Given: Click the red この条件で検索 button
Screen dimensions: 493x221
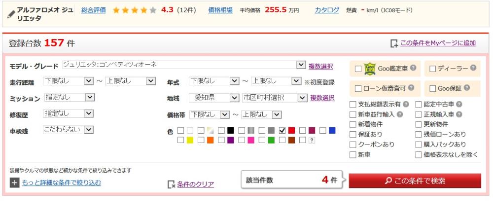Looking at the screenshot, I should coord(415,181).
